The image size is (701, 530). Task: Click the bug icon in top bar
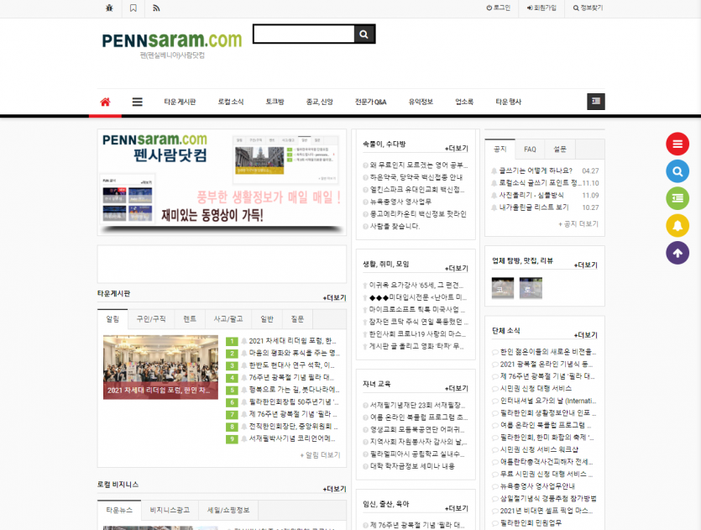[x=110, y=8]
